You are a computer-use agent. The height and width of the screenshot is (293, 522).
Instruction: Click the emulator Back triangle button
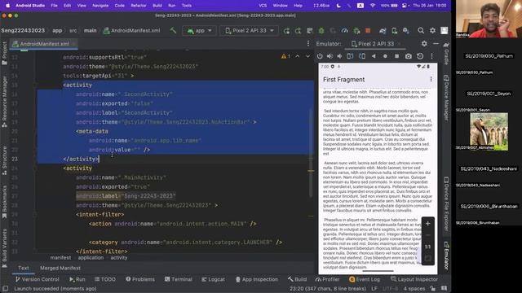pyautogui.click(x=374, y=56)
